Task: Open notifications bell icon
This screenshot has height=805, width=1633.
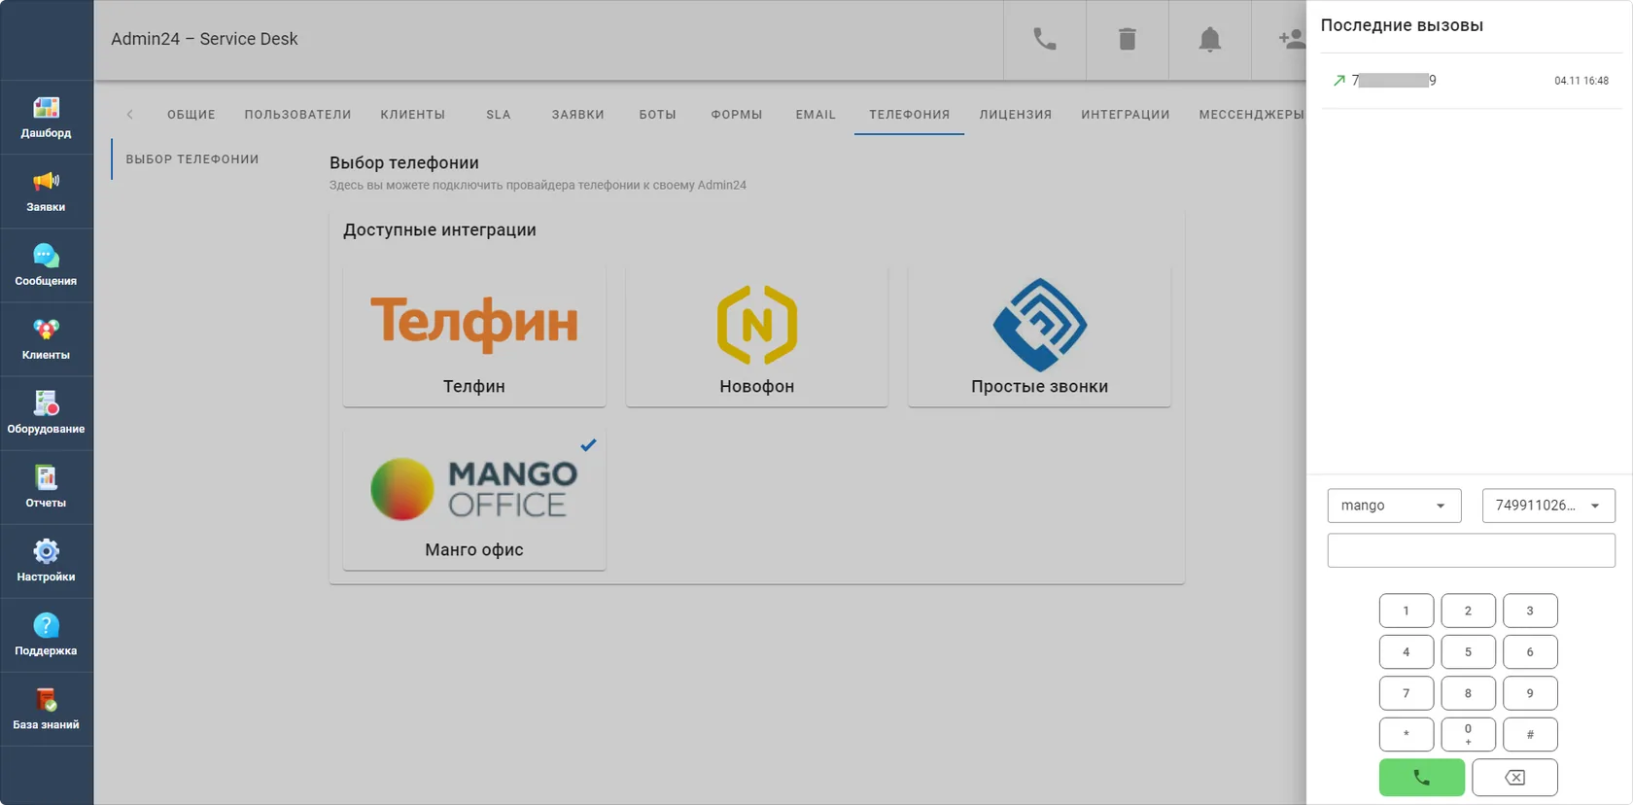Action: coord(1210,39)
